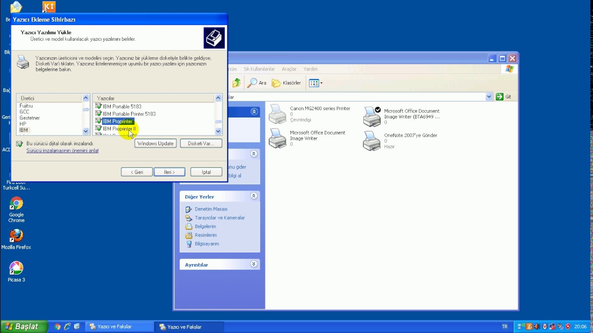The width and height of the screenshot is (593, 333).
Task: Click Bilgisayarım icon in sidebar
Action: [189, 244]
